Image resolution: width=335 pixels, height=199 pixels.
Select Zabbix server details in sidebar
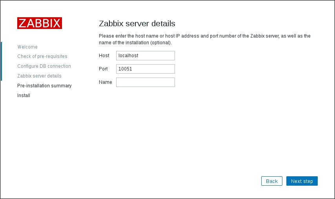click(x=39, y=76)
